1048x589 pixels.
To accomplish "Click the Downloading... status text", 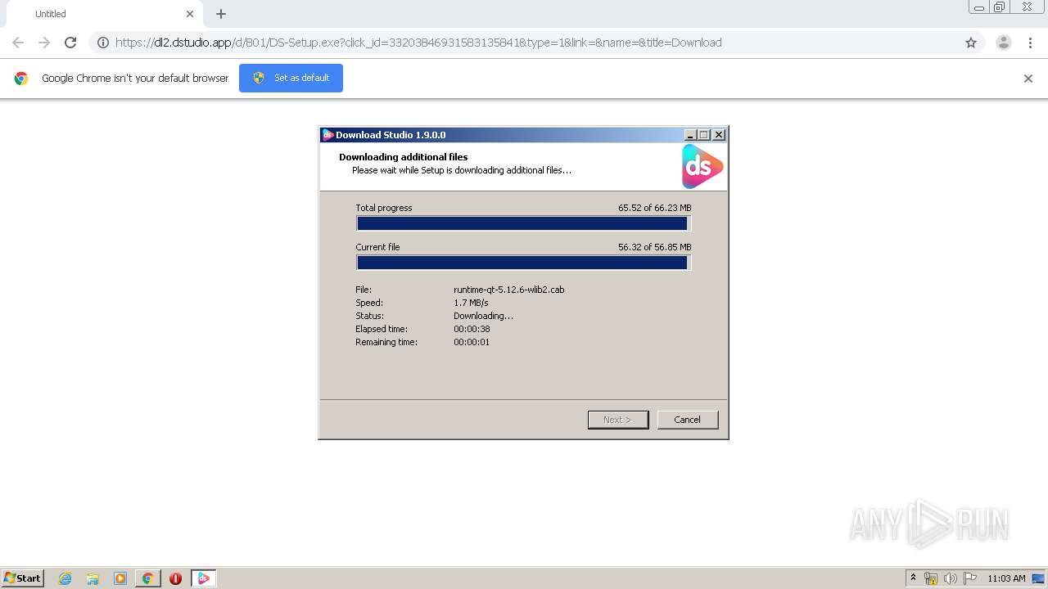I will pos(483,316).
